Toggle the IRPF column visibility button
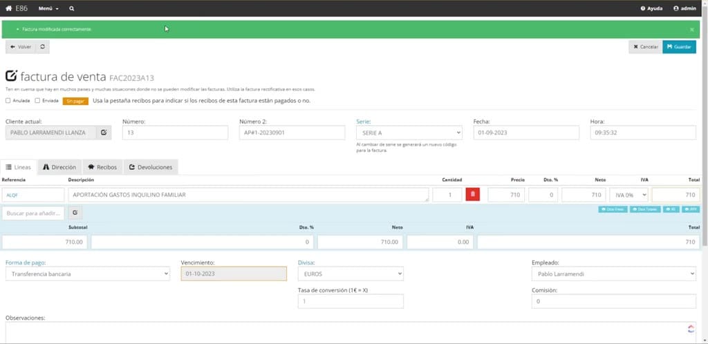Image resolution: width=708 pixels, height=344 pixels. pyautogui.click(x=691, y=209)
